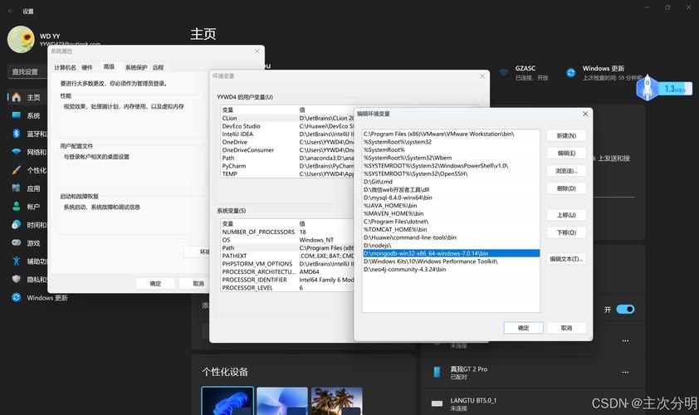
Task: Open the 应用 apps icon in sidebar
Action: [17, 188]
